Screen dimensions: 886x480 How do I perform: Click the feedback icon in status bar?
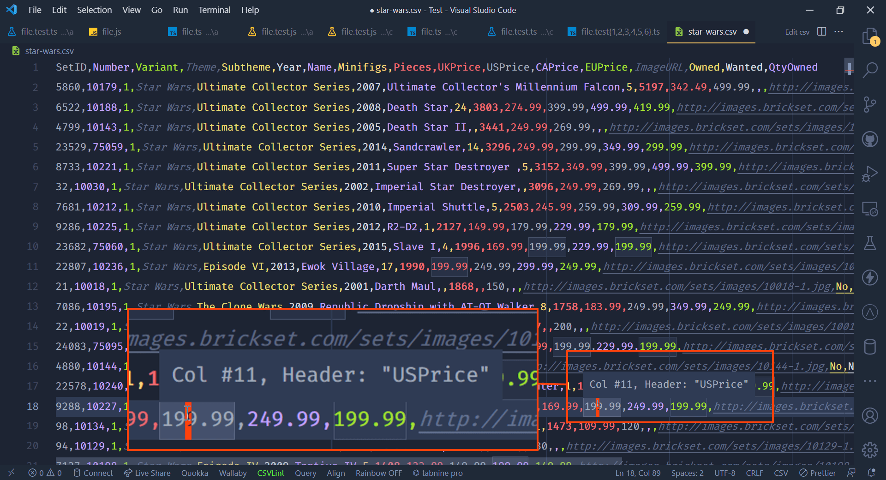(851, 473)
